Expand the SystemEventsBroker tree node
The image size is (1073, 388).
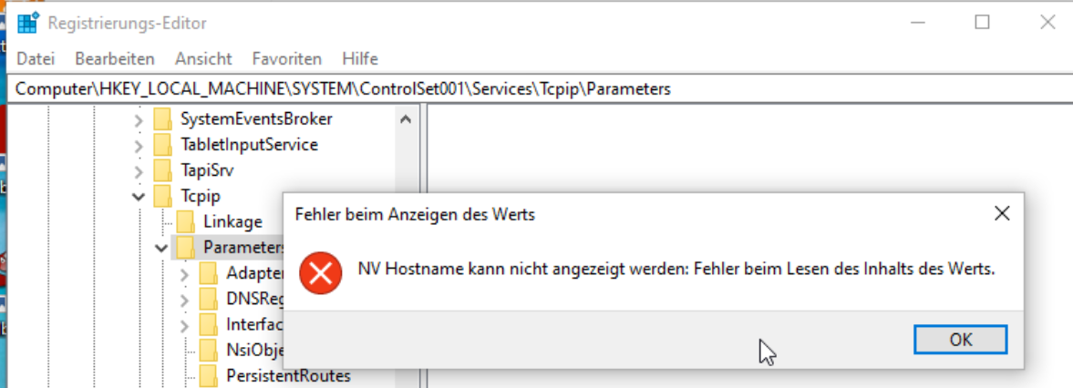(x=139, y=121)
